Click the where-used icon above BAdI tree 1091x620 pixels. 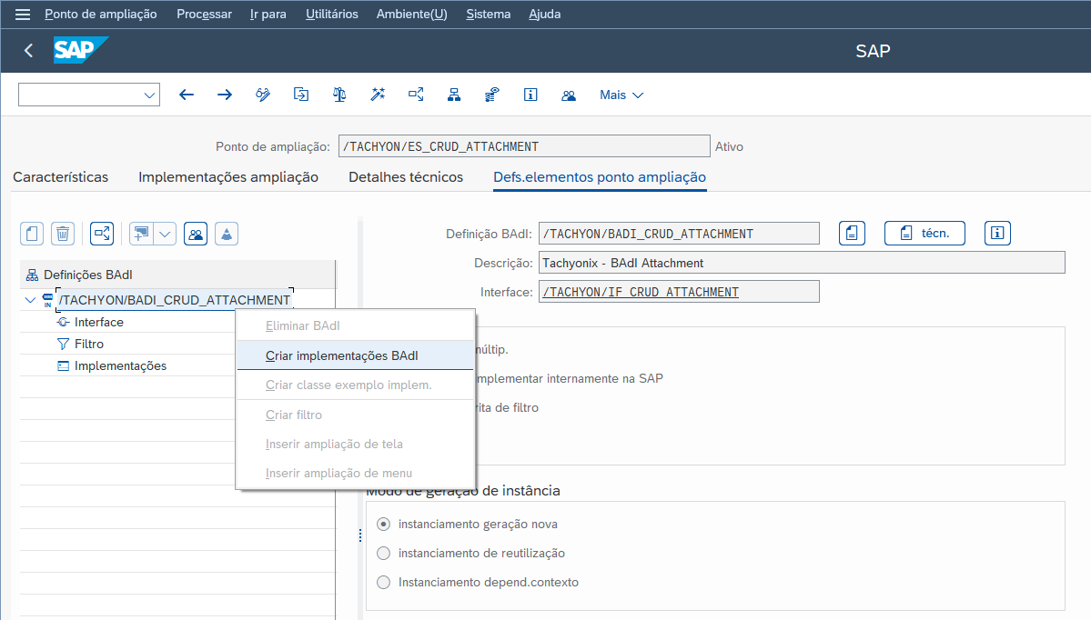pos(102,234)
